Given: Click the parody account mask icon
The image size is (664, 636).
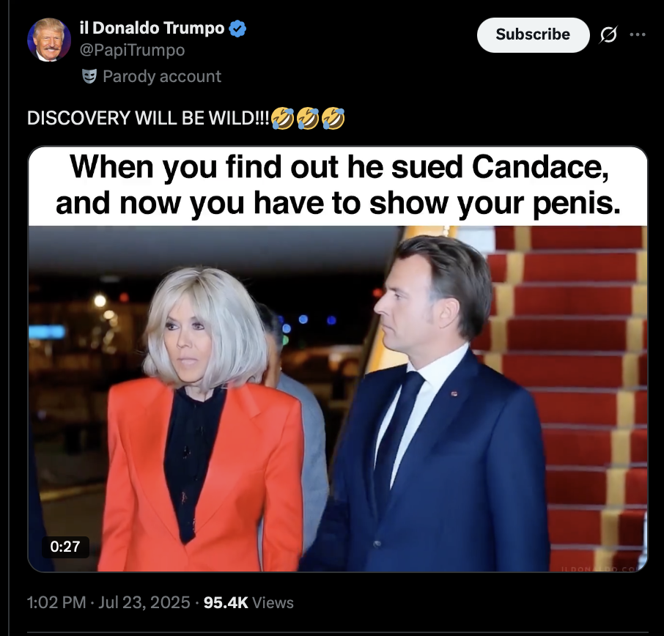Looking at the screenshot, I should (89, 76).
